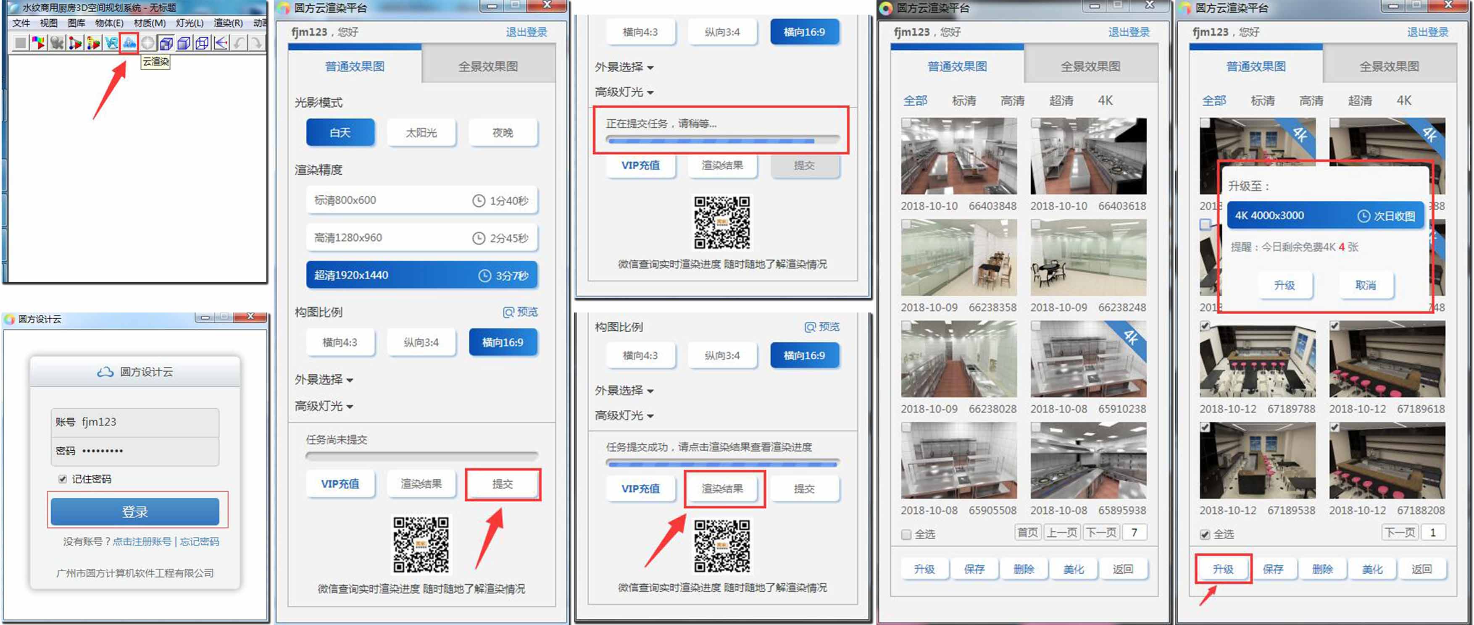The image size is (1474, 625).
Task: Click the rainbow flag render toolbar icon
Action: [38, 43]
